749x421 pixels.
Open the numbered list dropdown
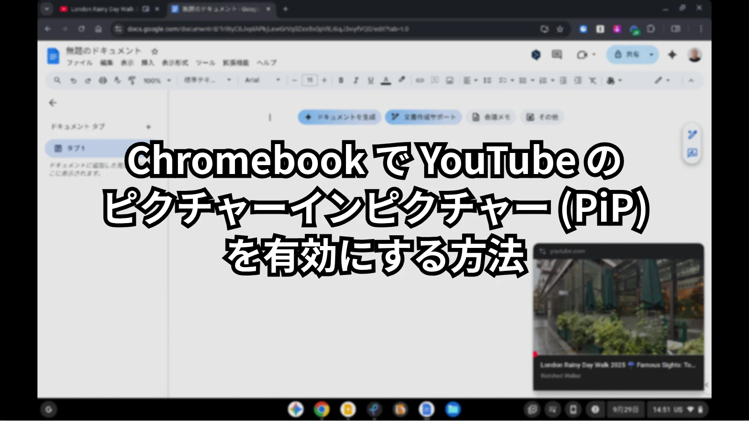(x=546, y=80)
